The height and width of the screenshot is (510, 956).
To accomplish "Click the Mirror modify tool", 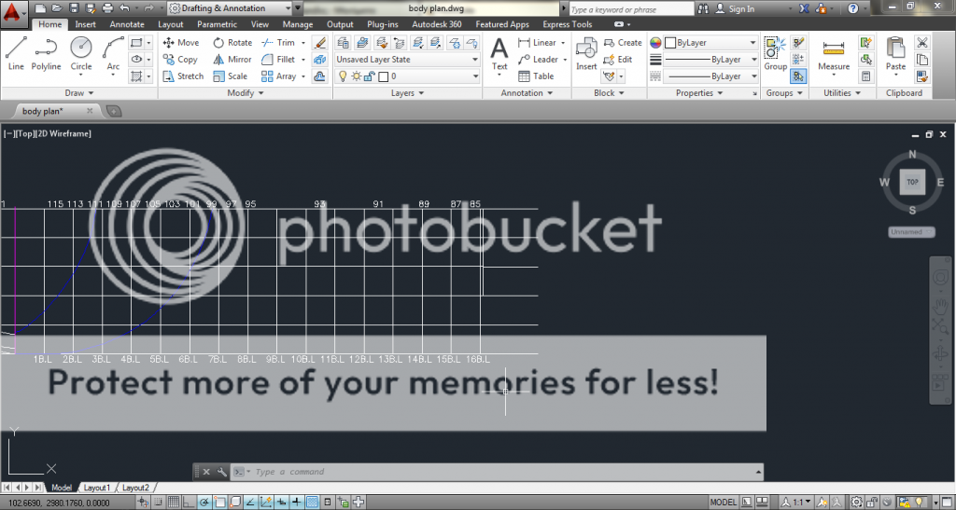I will (232, 59).
